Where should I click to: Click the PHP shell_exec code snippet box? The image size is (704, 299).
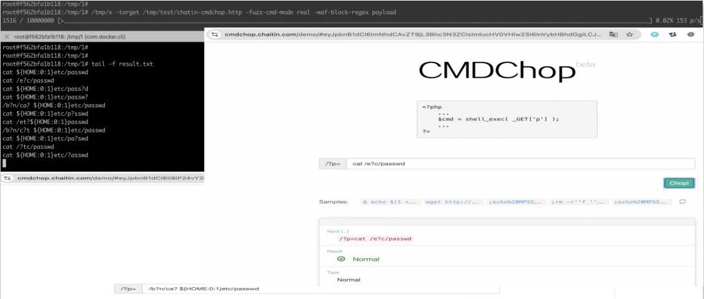tap(507, 119)
